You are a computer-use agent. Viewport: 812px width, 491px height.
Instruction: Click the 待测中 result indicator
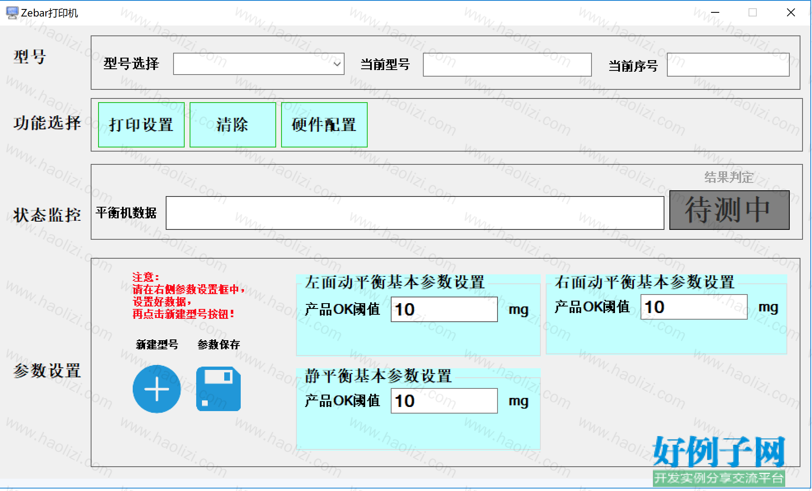point(729,210)
